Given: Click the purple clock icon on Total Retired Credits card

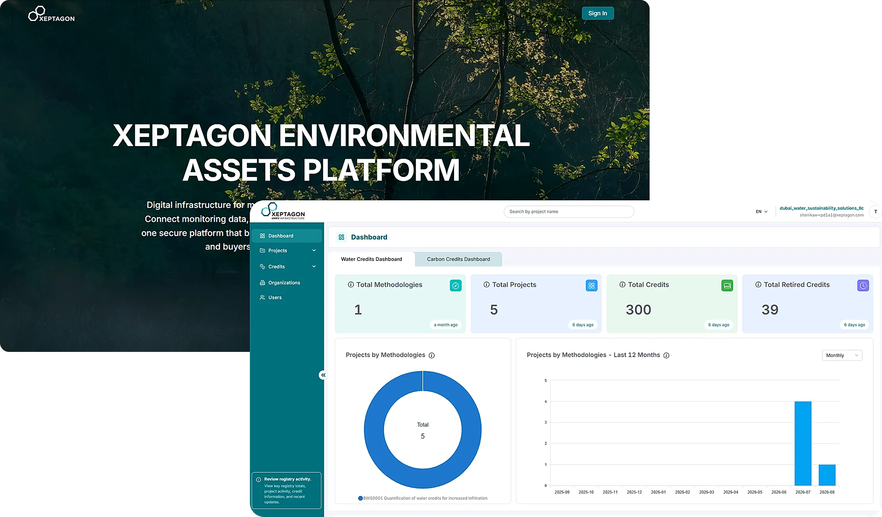Looking at the screenshot, I should point(863,285).
